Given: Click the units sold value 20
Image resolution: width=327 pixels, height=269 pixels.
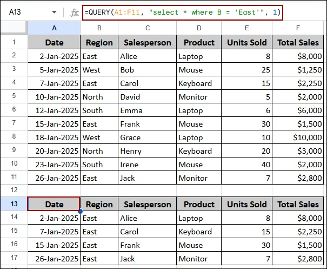Looking at the screenshot, I should click(246, 151).
